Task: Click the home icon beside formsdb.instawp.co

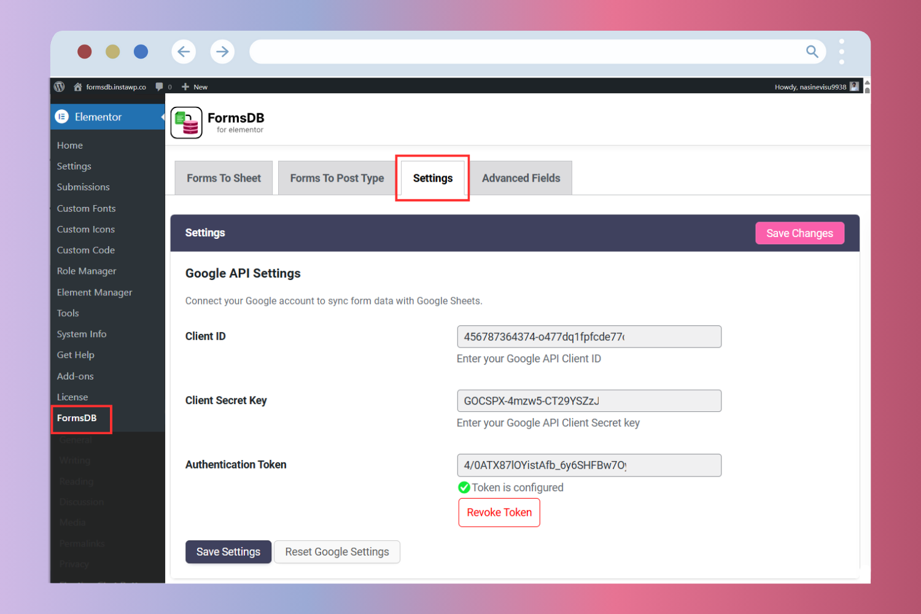Action: click(77, 86)
